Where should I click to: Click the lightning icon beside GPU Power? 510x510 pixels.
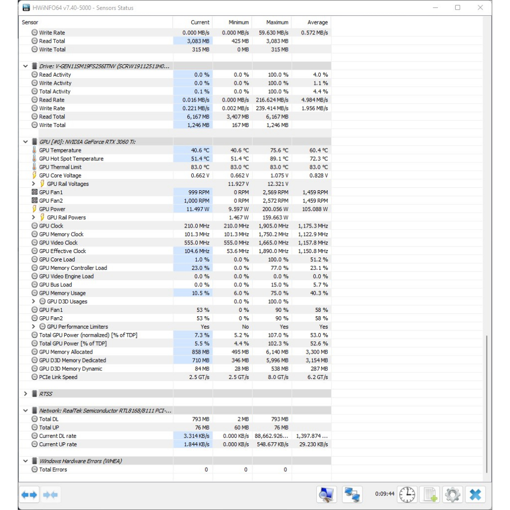tap(34, 209)
